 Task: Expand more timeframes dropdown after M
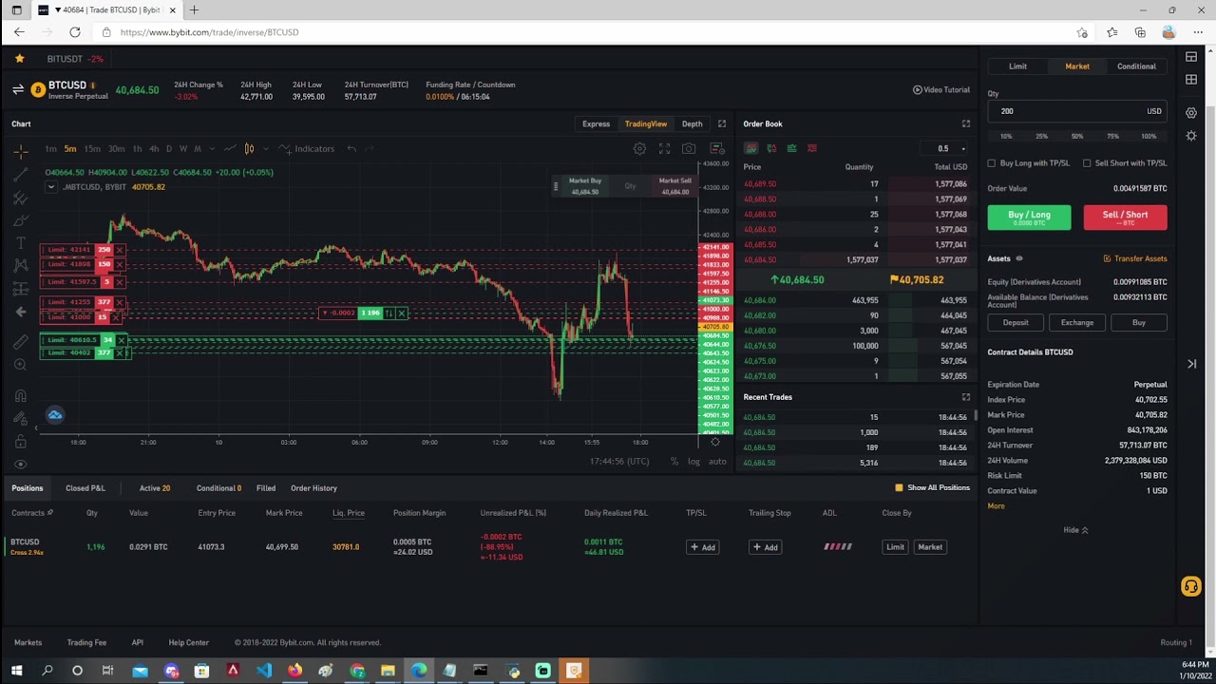pos(211,149)
